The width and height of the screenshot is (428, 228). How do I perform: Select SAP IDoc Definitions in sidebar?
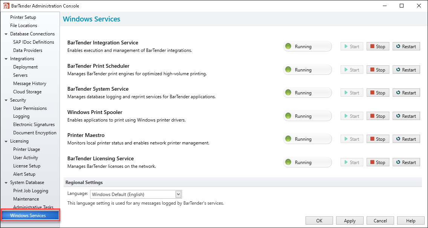(34, 42)
